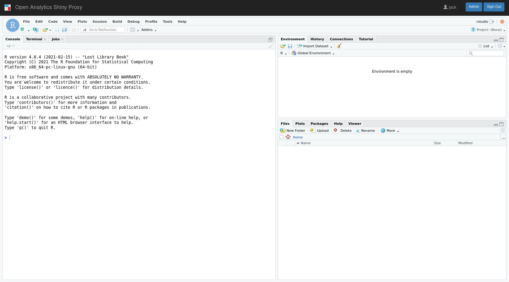509x282 pixels.
Task: Click the go to directory ellipsis button
Action: coord(504,138)
